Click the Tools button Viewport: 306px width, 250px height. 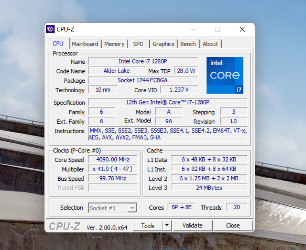(x=148, y=226)
